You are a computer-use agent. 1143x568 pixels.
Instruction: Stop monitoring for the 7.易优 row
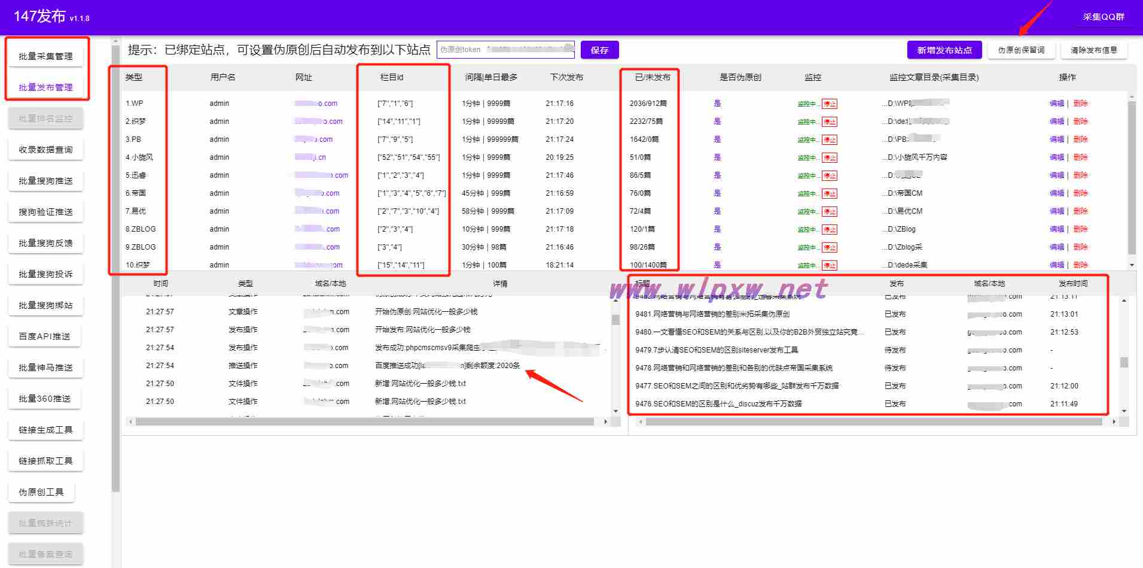pyautogui.click(x=829, y=211)
